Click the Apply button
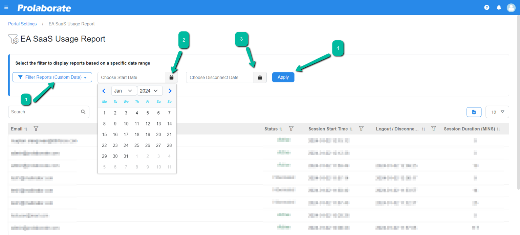 (283, 77)
